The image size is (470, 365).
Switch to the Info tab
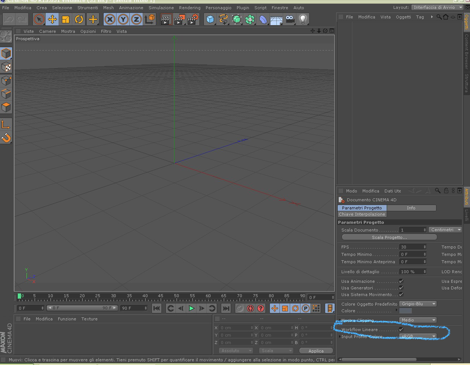coord(411,208)
